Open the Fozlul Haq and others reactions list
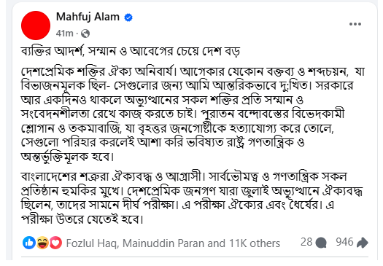Viewport: 383px width, 266px height. tap(173, 243)
